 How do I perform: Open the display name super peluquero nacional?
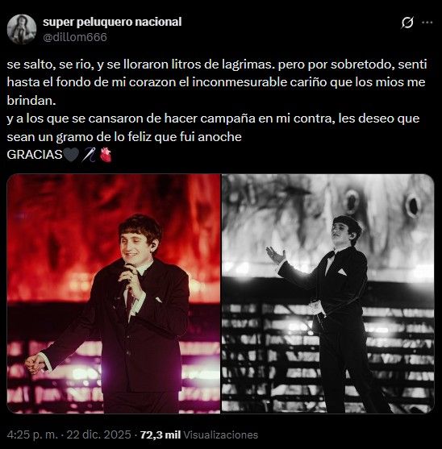(x=112, y=22)
